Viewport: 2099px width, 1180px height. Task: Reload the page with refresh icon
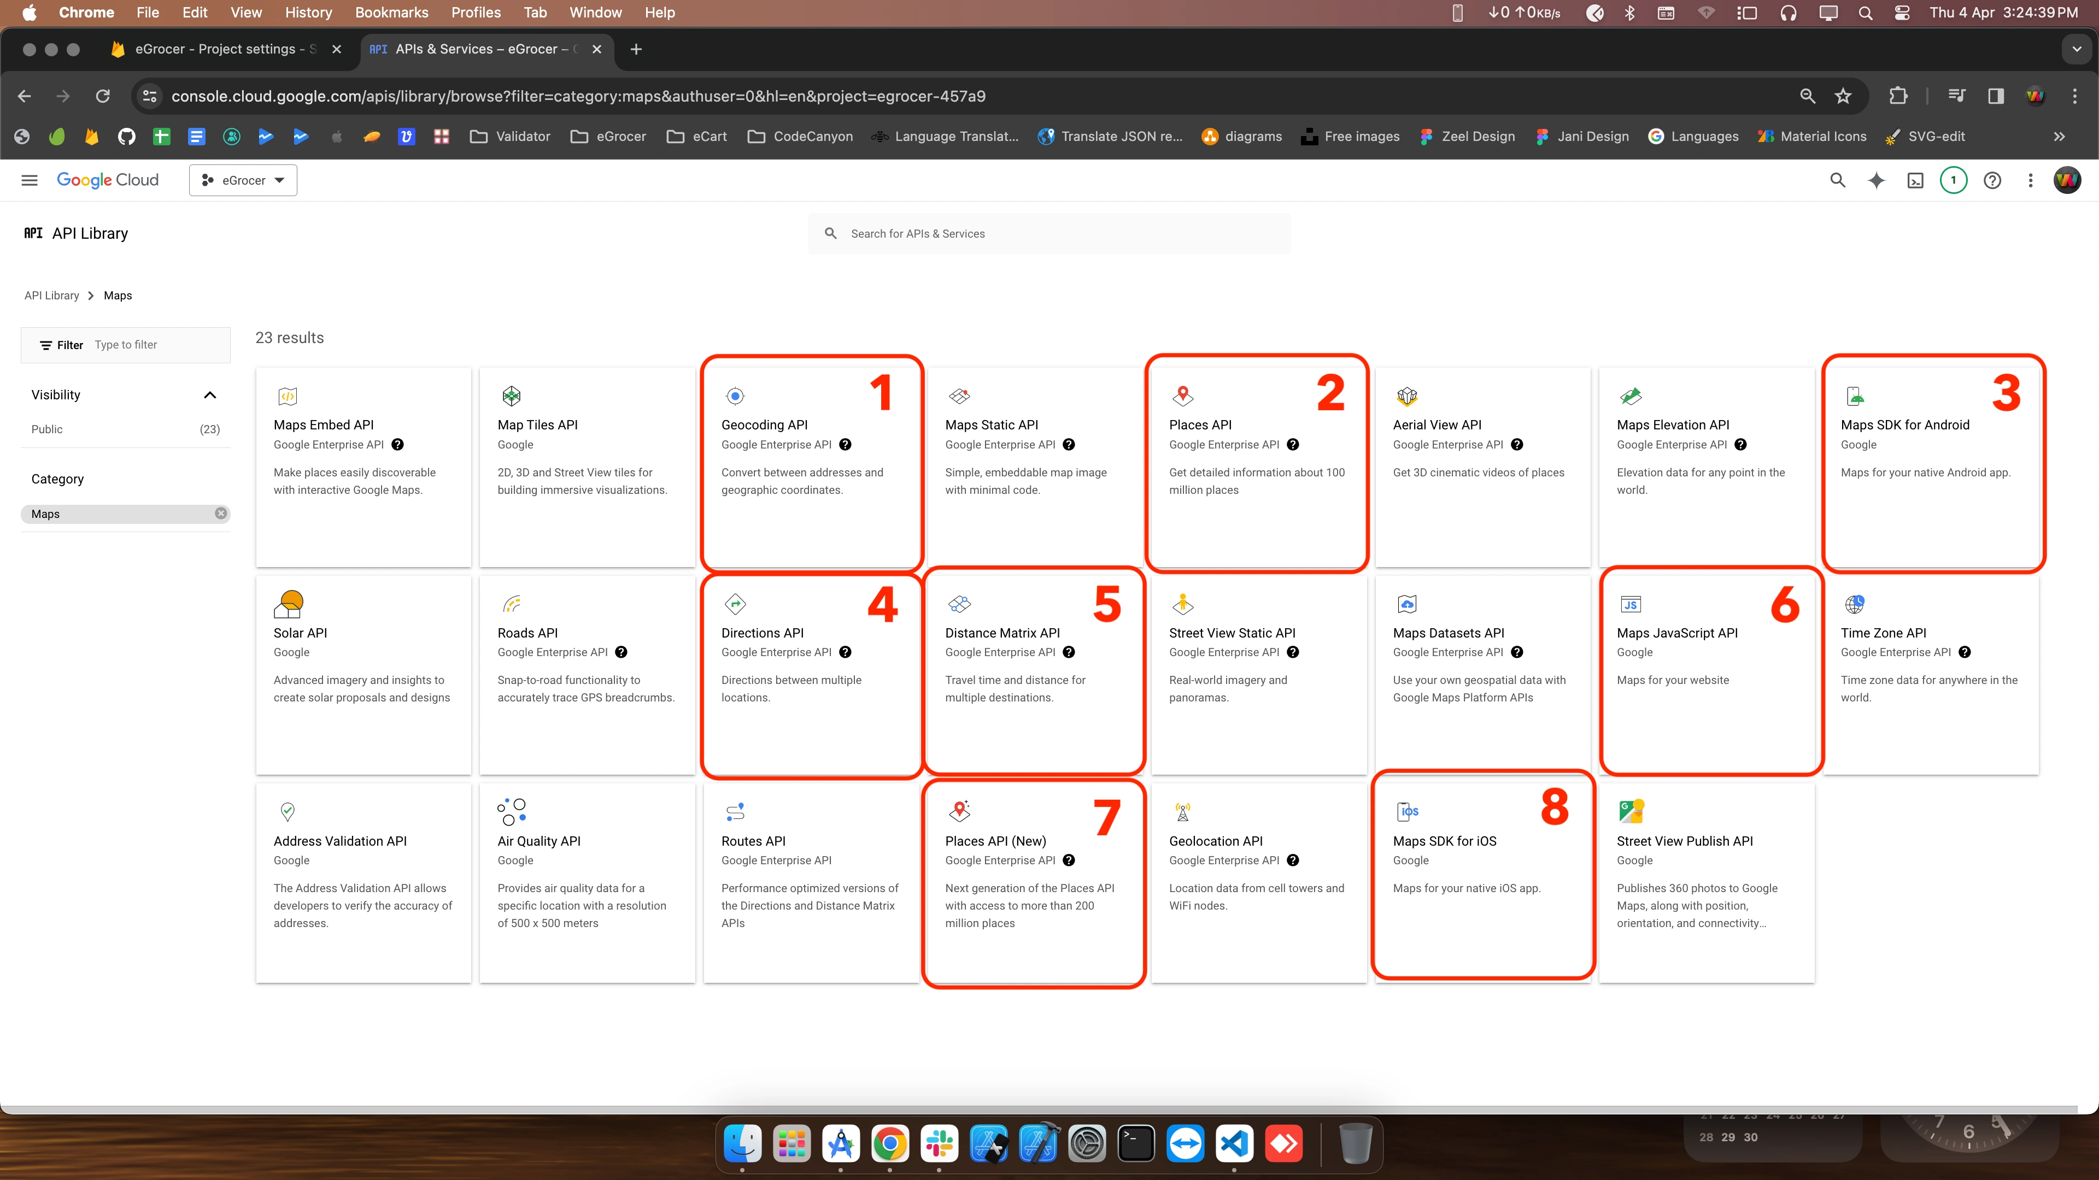[103, 96]
